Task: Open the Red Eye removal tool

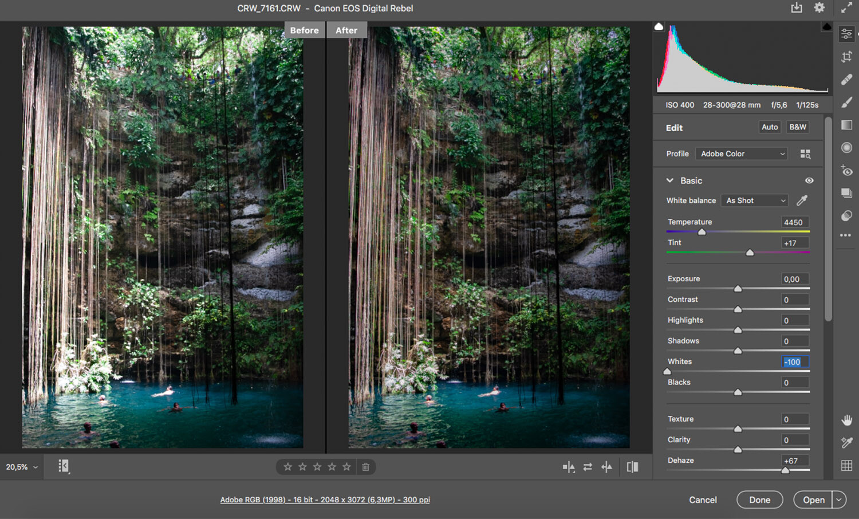Action: (846, 171)
